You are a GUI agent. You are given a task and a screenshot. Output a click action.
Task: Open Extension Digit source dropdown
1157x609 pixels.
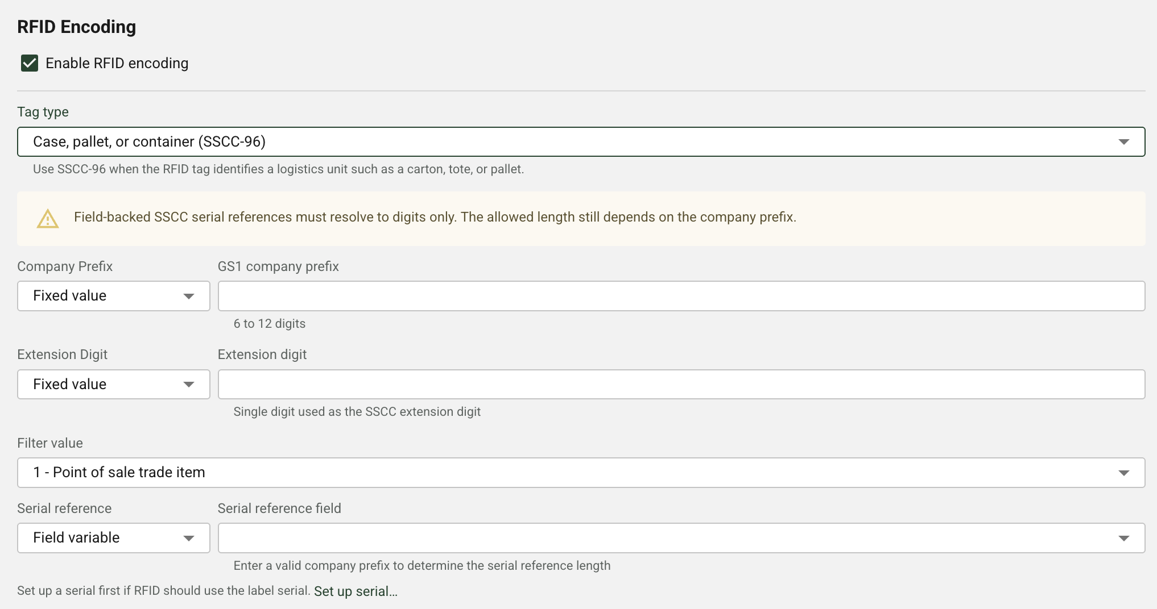click(x=114, y=384)
